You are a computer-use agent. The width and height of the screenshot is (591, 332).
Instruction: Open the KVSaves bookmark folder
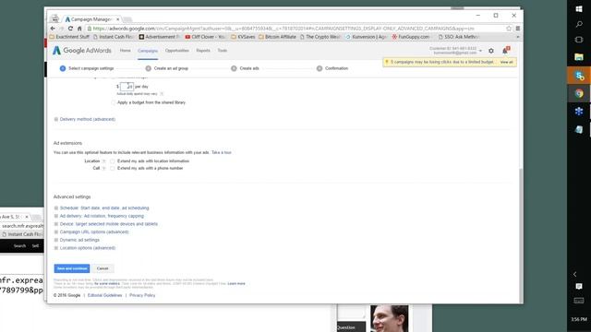tap(243, 37)
